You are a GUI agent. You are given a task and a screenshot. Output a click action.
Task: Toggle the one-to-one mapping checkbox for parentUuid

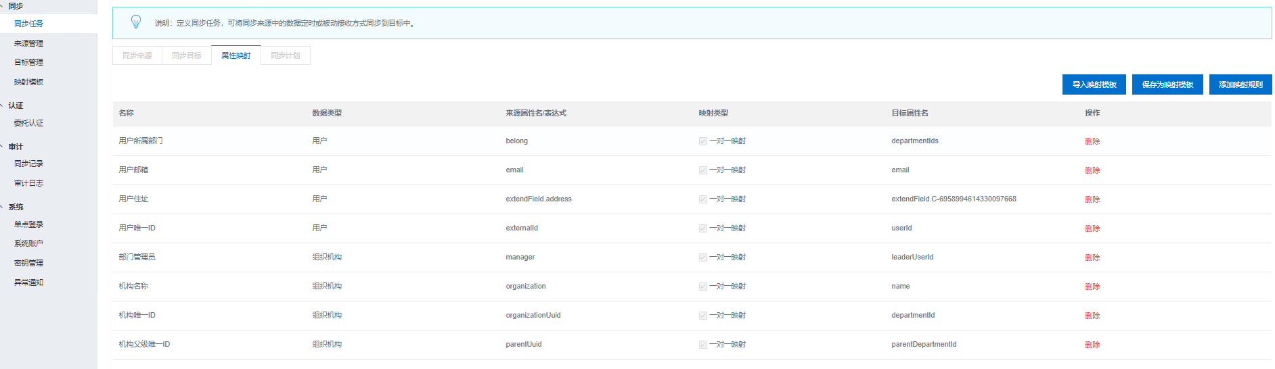coord(702,345)
